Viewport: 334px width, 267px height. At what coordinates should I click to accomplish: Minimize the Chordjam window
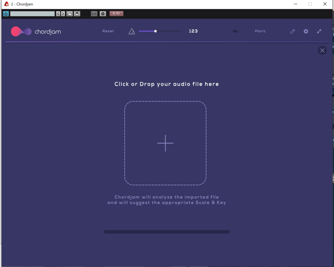[296, 4]
